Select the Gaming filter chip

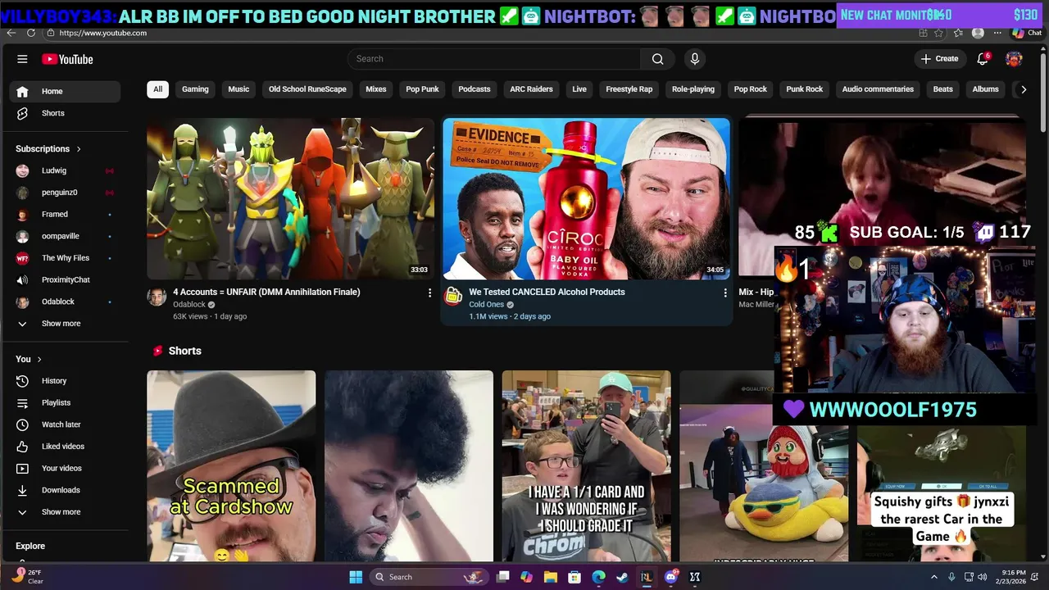195,89
